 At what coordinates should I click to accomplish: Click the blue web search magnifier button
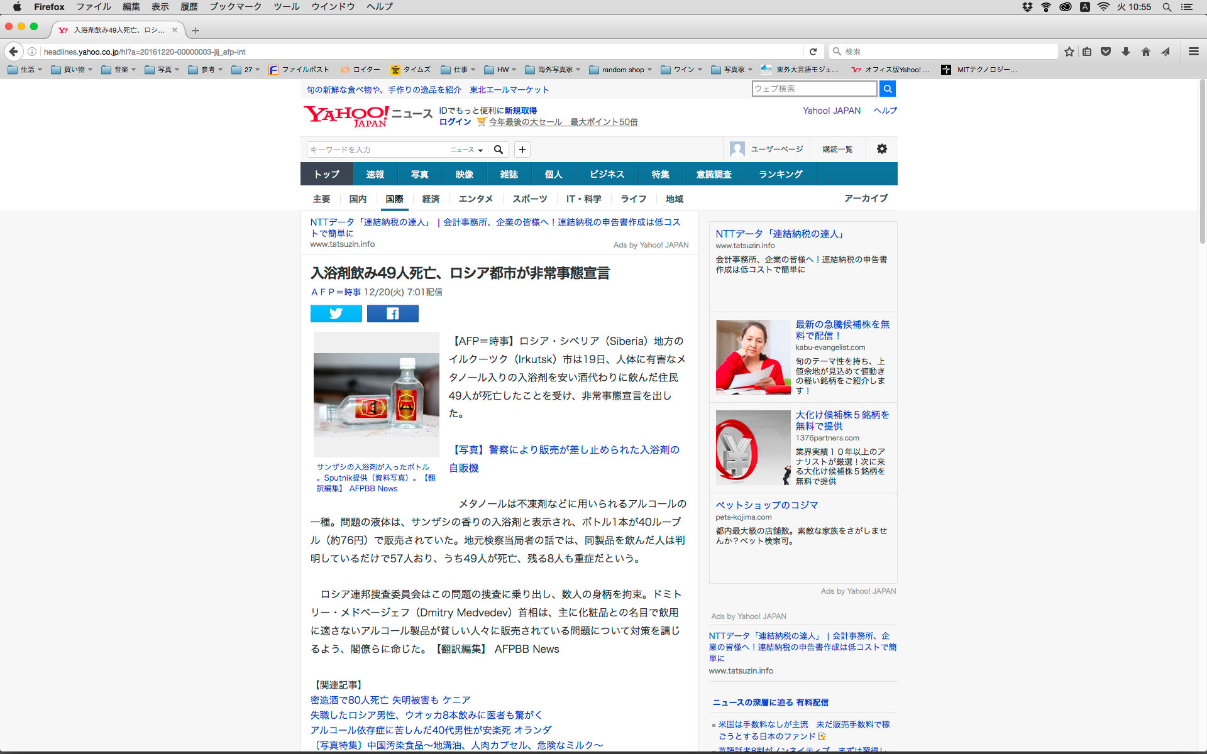(x=887, y=89)
